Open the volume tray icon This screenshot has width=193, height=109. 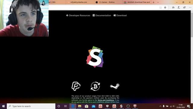point(174,106)
